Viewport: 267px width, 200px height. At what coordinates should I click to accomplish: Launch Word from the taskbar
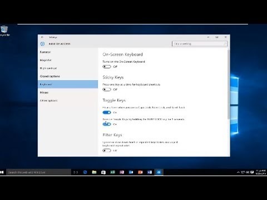(x=150, y=172)
